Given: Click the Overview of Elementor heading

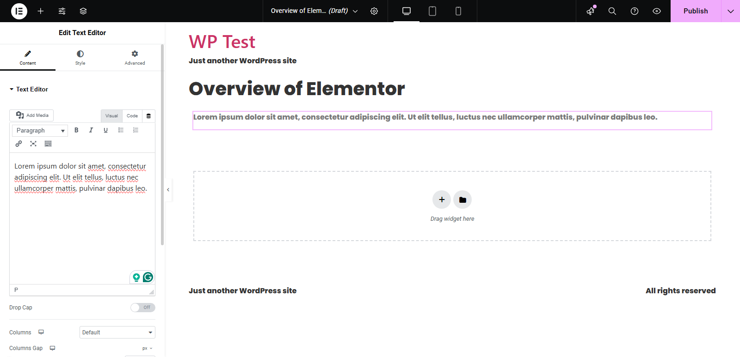Looking at the screenshot, I should [x=297, y=89].
